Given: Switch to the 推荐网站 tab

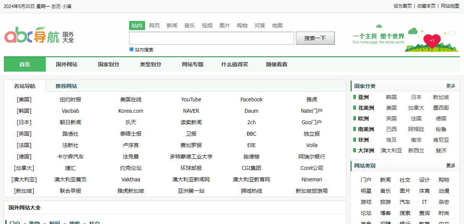Looking at the screenshot, I should pos(66,86).
